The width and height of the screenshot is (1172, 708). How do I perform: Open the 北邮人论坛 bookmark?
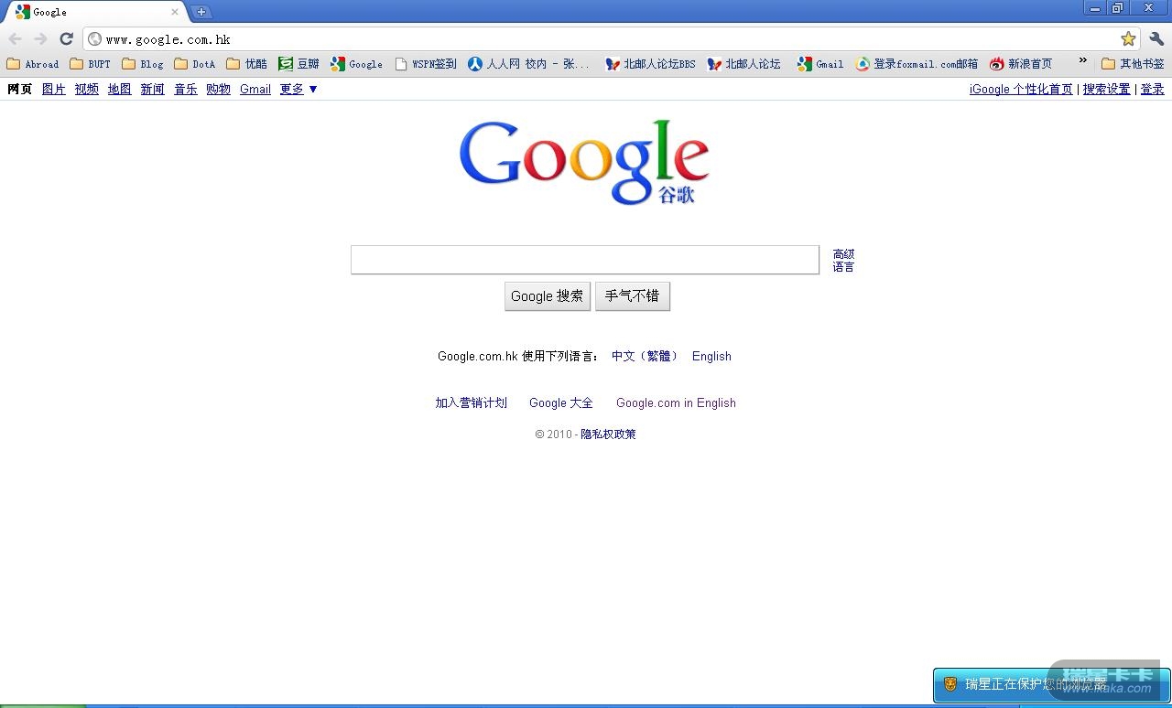pos(743,64)
